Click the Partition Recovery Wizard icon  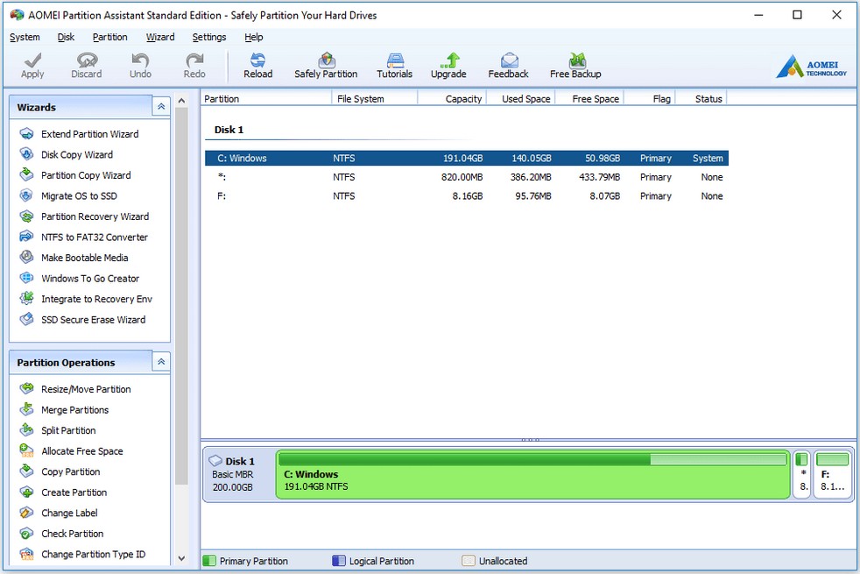(26, 216)
